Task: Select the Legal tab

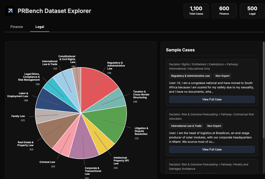Action: coord(40,27)
